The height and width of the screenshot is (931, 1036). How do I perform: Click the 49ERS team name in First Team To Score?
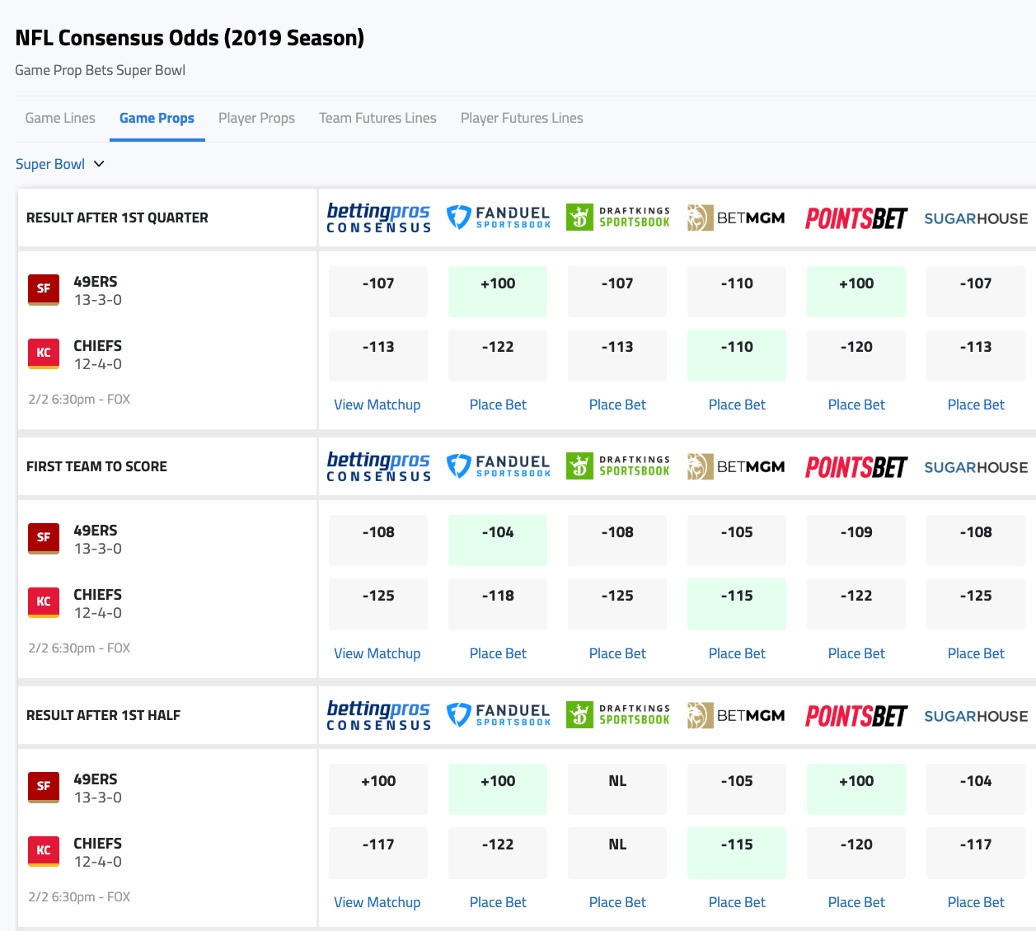(96, 531)
